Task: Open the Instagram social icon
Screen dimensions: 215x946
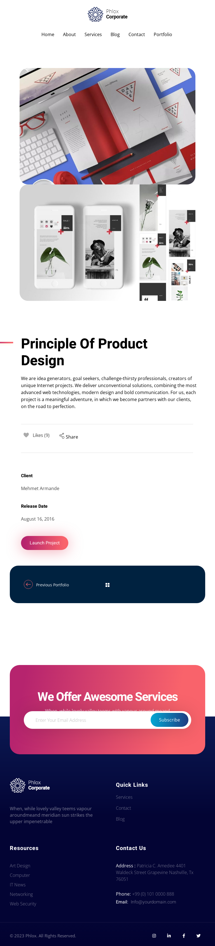Action: pos(154,936)
